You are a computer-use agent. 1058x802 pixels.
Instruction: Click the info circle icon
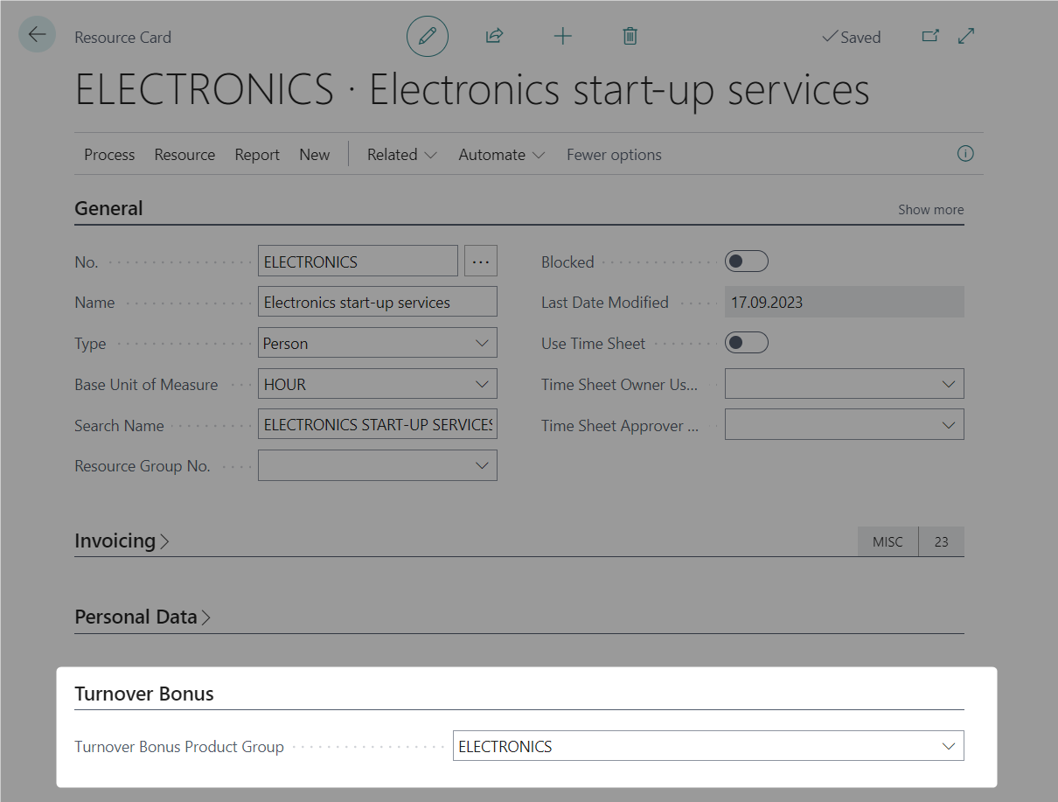[x=965, y=154]
